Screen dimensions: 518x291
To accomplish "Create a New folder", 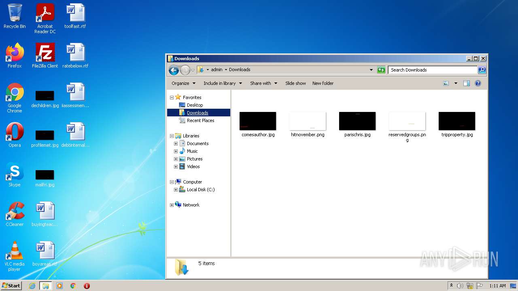I will coord(323,83).
